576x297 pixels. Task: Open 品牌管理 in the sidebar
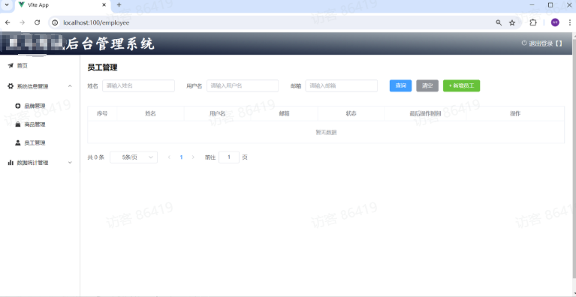(x=35, y=106)
